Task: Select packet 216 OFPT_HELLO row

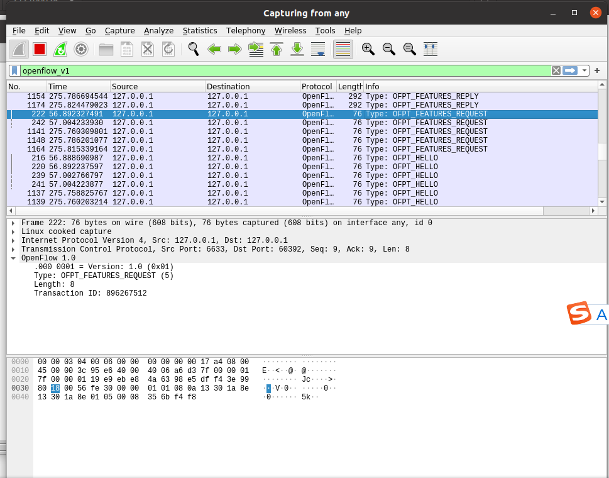Action: (302, 158)
